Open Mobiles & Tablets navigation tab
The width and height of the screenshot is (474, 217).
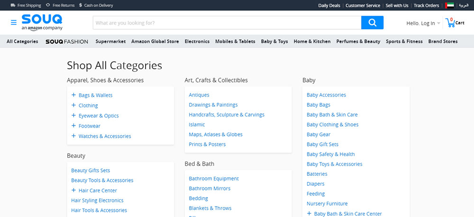235,41
